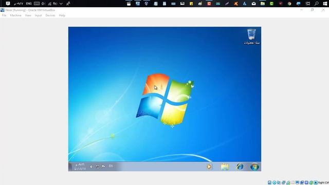
Task: Click the optical disk status icon
Action: pos(275,182)
